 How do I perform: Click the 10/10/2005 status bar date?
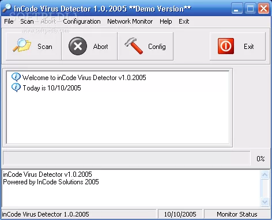[180, 214]
